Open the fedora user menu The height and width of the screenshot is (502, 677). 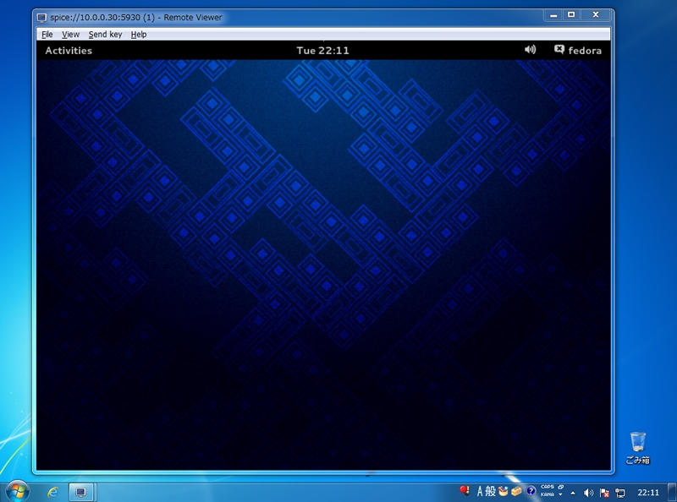585,51
